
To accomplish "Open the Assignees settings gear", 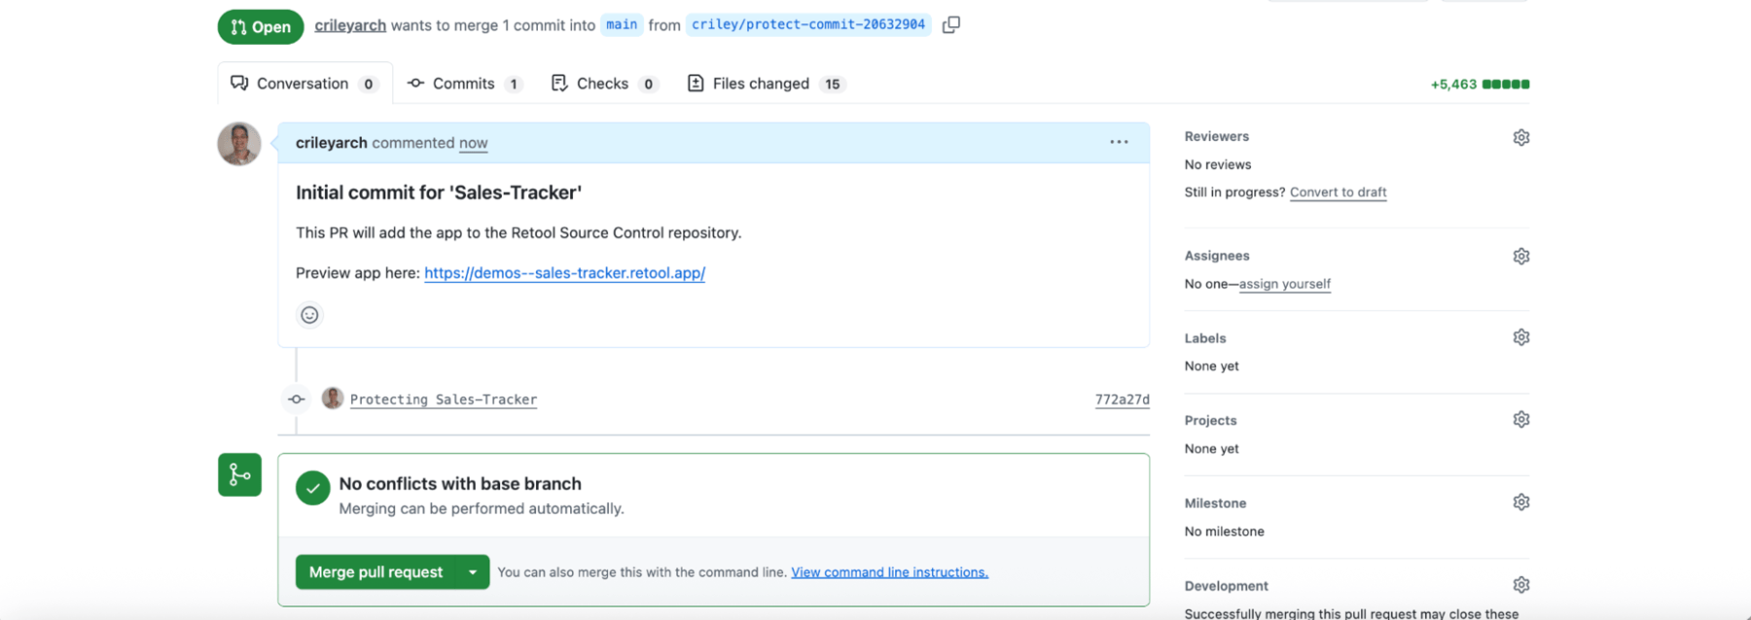I will [1521, 257].
